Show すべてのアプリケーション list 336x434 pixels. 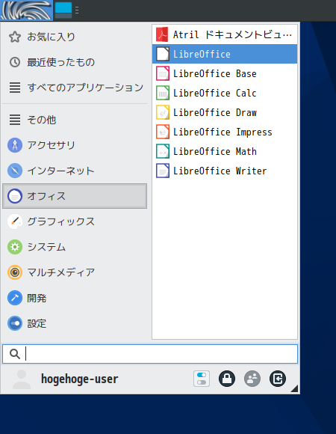(75, 88)
